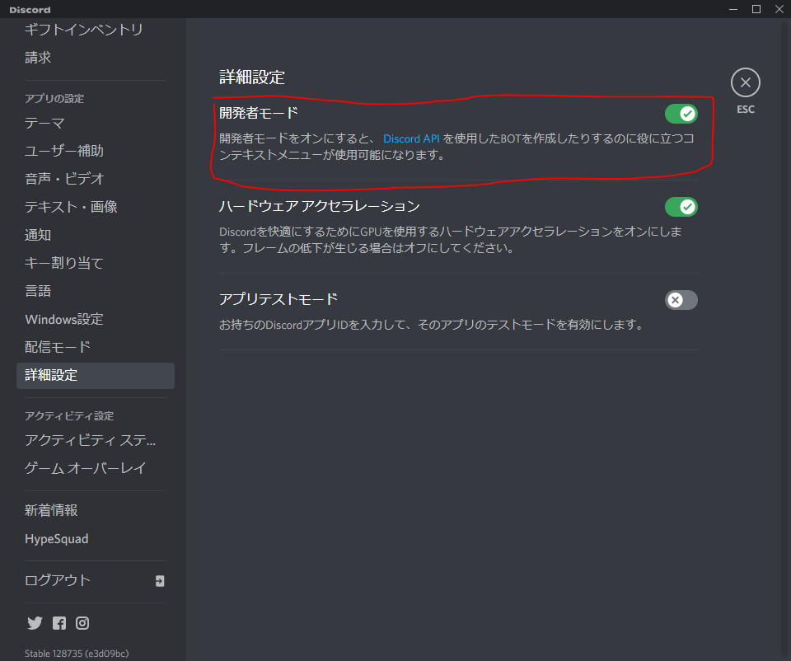This screenshot has width=791, height=661.
Task: Open the Discord API link
Action: coord(411,138)
